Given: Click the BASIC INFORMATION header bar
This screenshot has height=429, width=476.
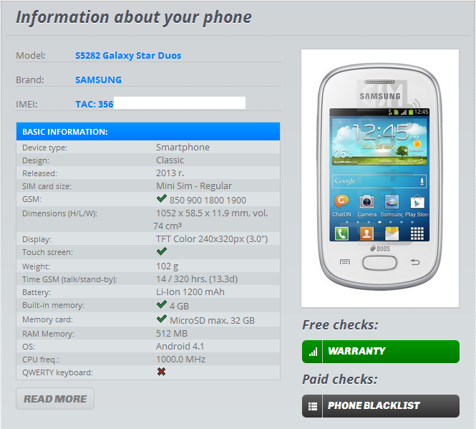Looking at the screenshot, I should click(148, 132).
